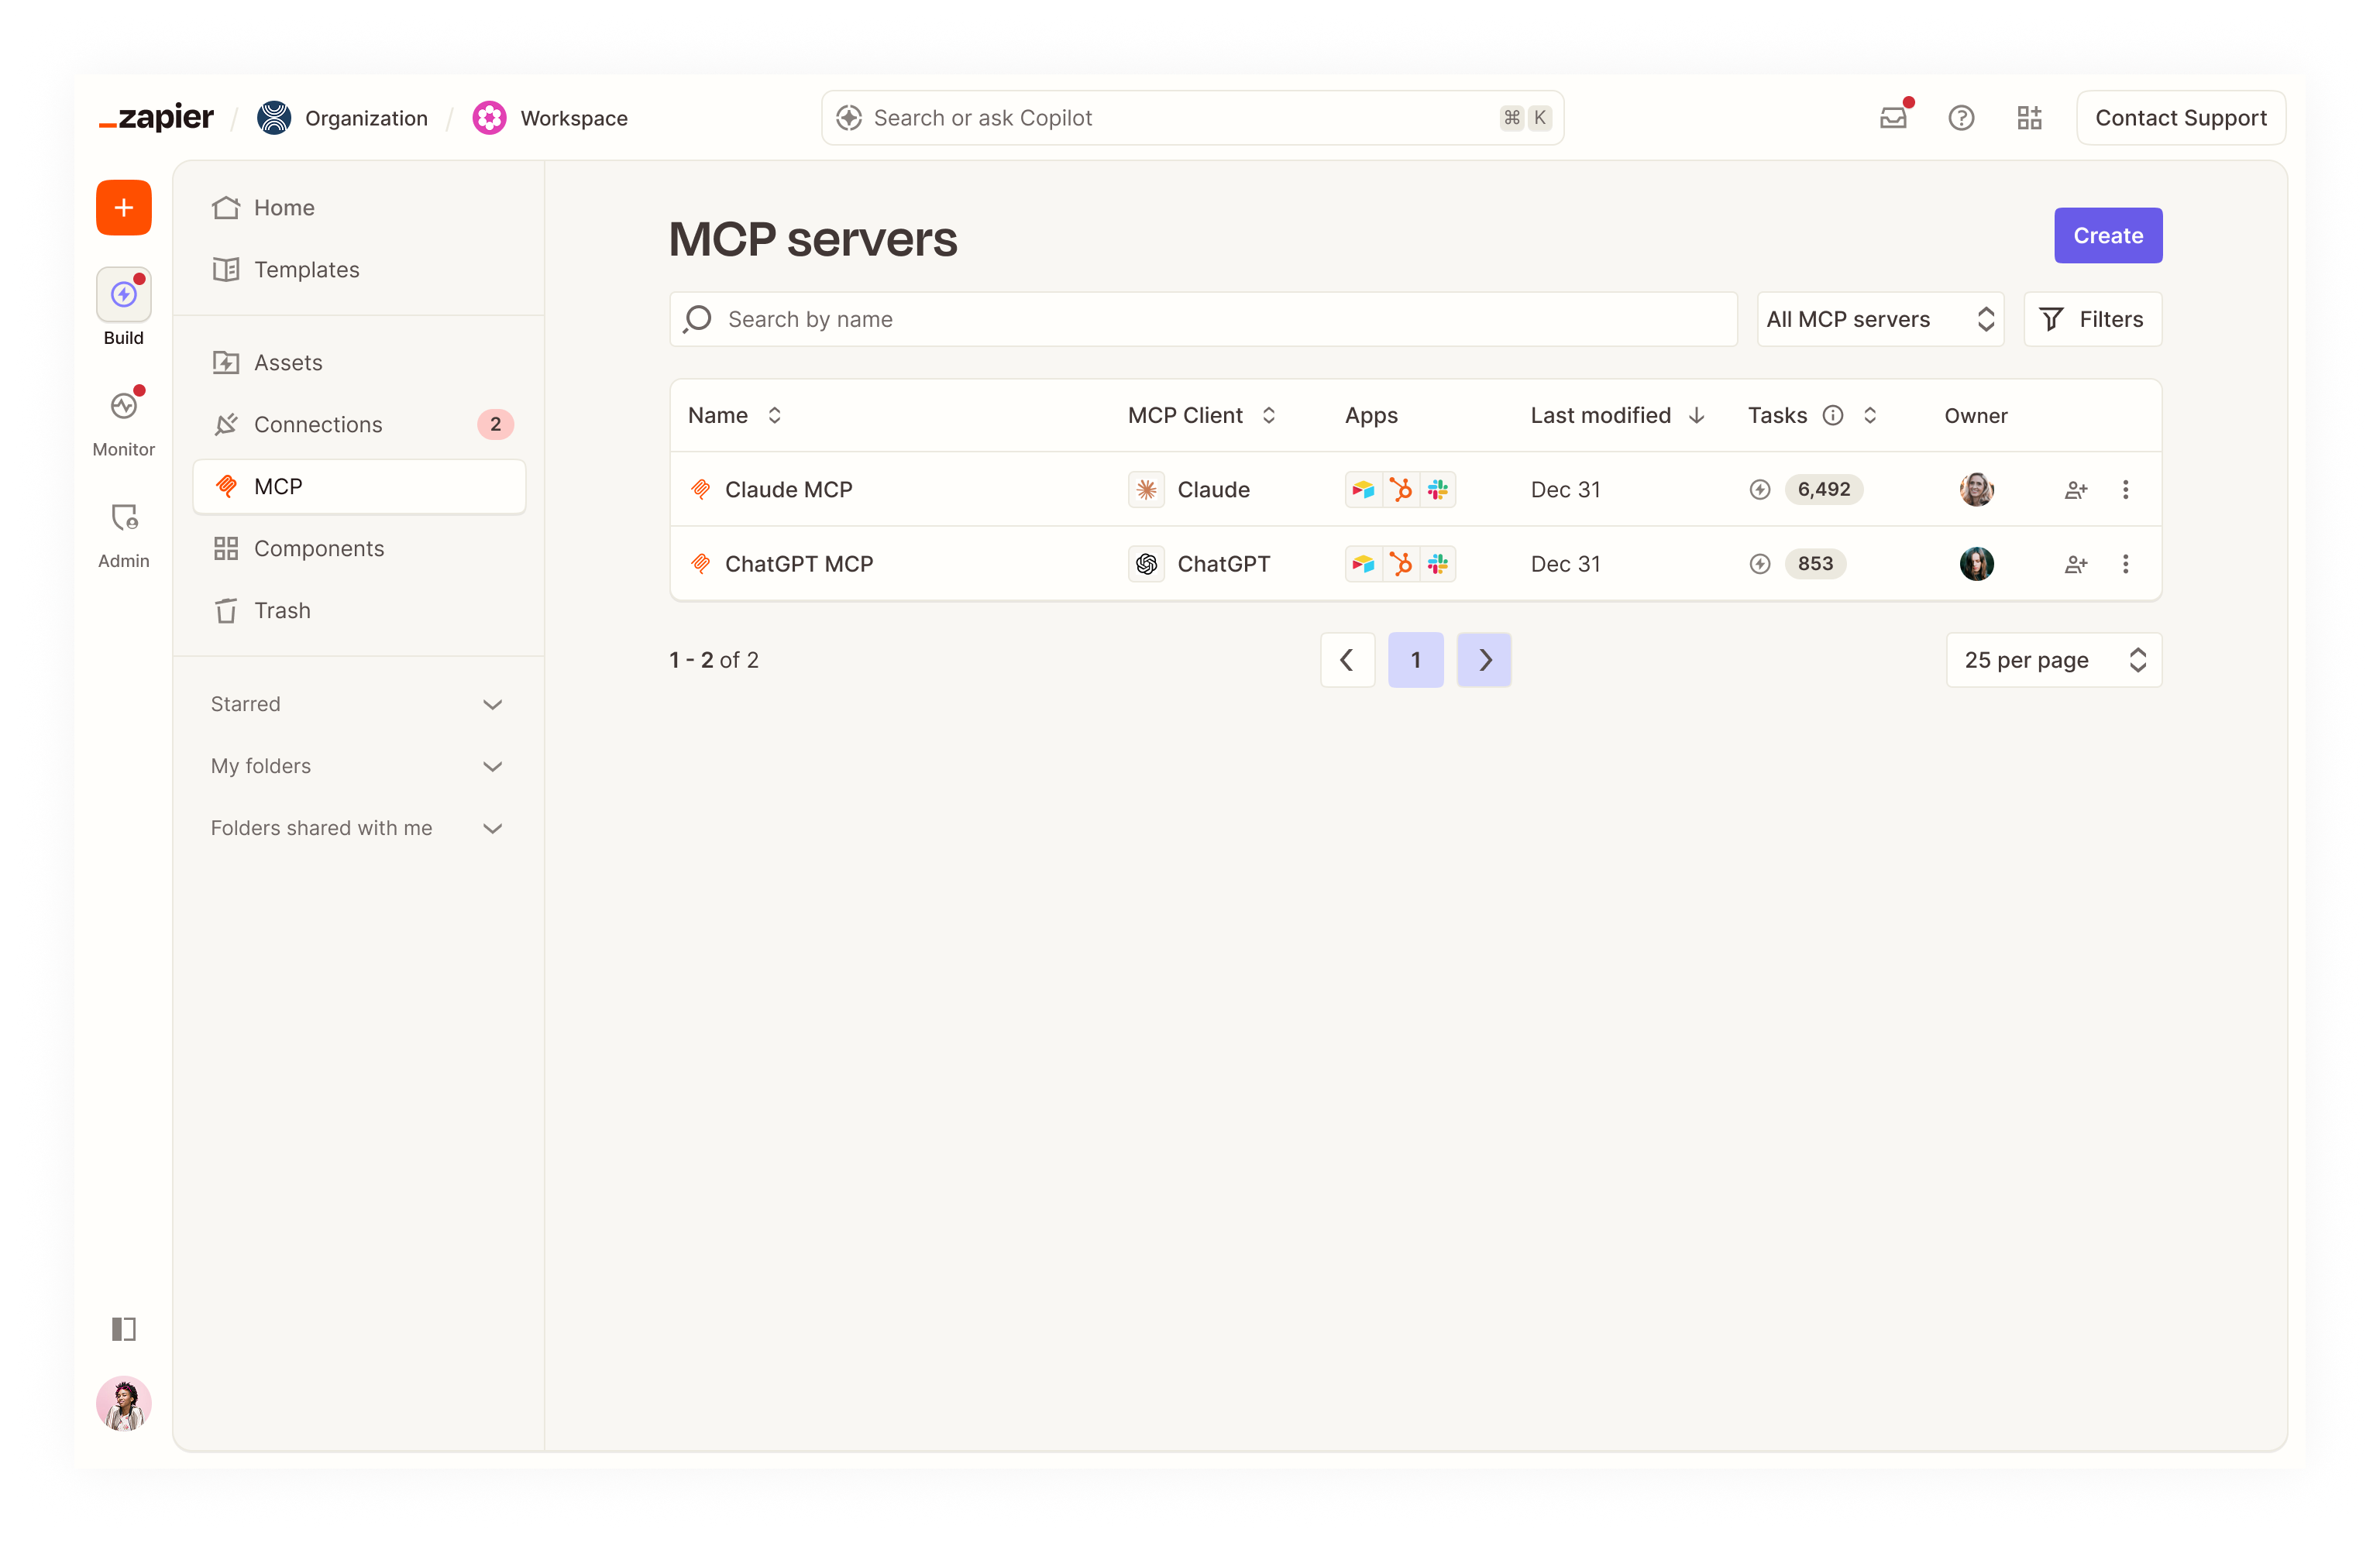Open Assets in sidebar

359,363
